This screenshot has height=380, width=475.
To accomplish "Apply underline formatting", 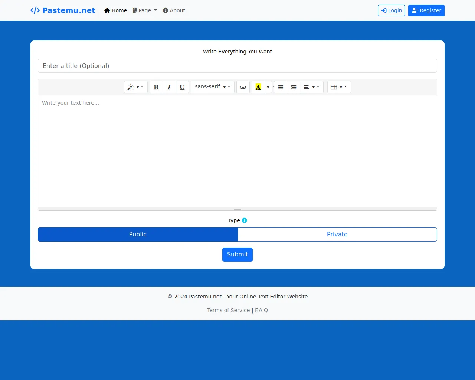I will click(x=182, y=87).
